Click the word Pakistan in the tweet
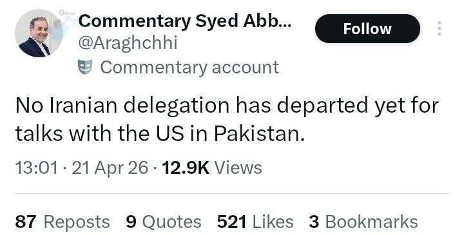Image resolution: width=464 pixels, height=235 pixels. pos(259,134)
